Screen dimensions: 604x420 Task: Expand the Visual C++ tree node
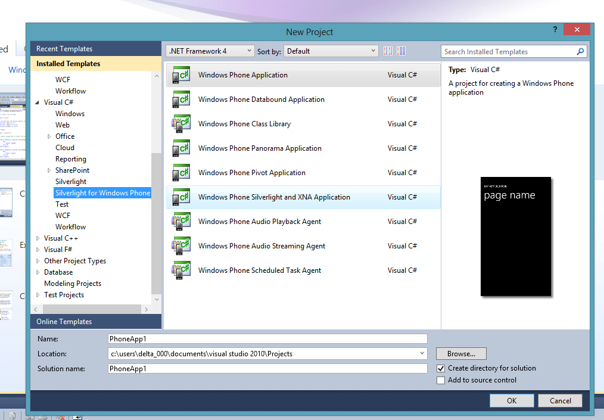click(x=38, y=238)
